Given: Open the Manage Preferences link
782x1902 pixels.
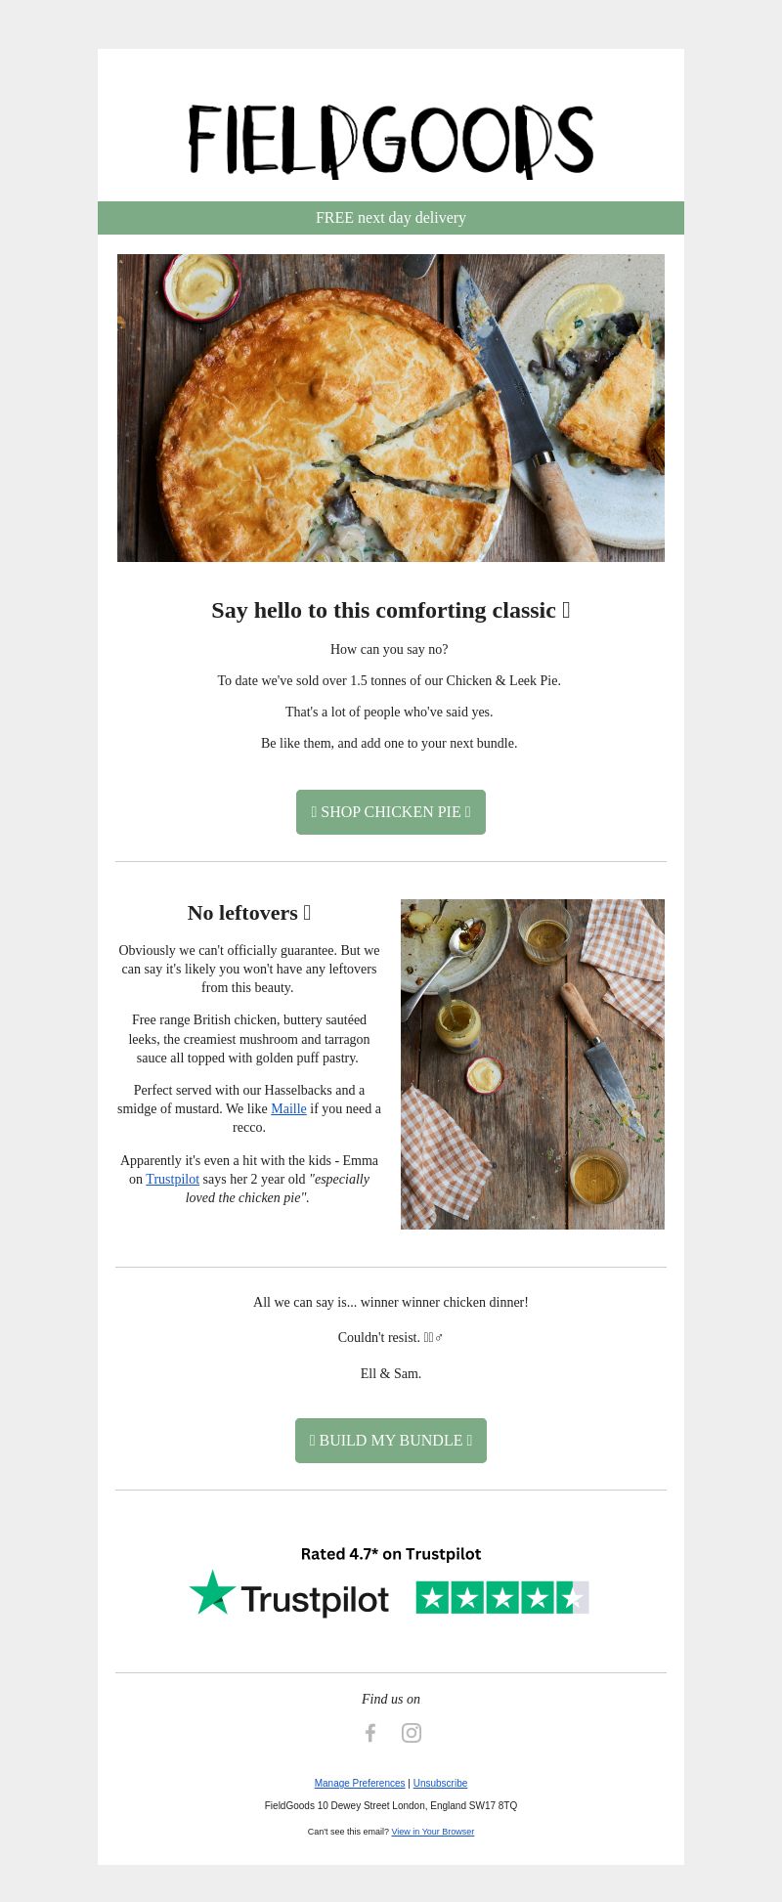Looking at the screenshot, I should pos(360,1783).
